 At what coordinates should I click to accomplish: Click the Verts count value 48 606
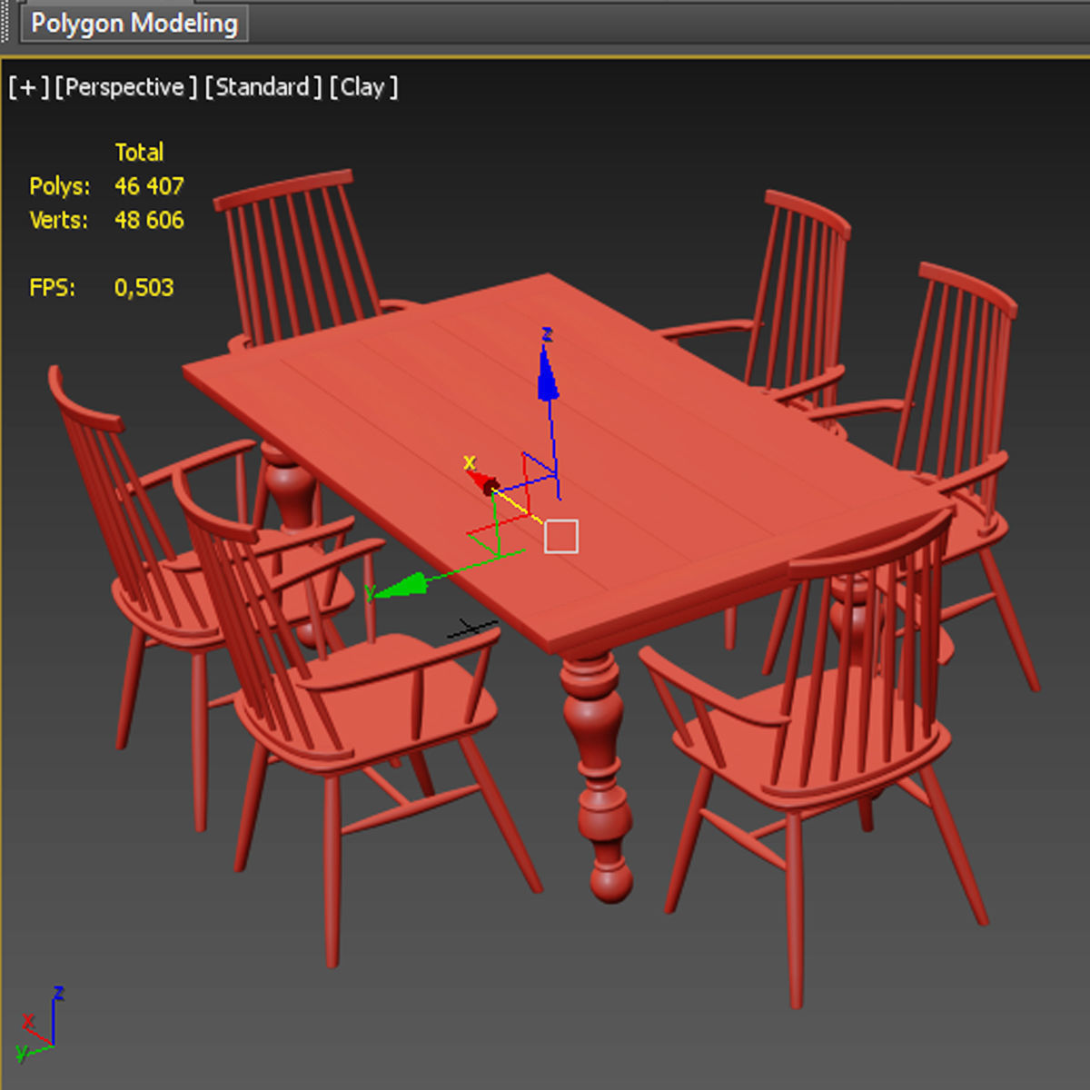point(149,220)
